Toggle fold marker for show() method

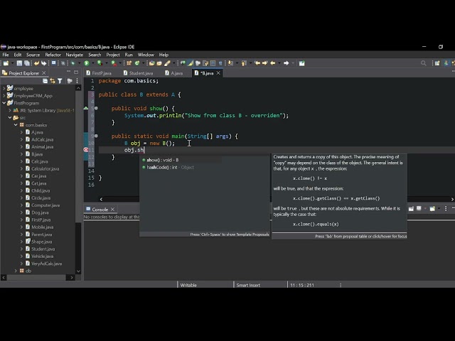96,108
